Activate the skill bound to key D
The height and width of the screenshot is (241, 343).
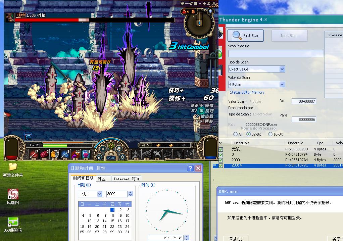point(157,154)
